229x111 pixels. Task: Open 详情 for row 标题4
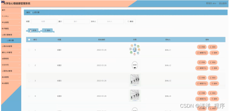pyautogui.click(x=202, y=93)
